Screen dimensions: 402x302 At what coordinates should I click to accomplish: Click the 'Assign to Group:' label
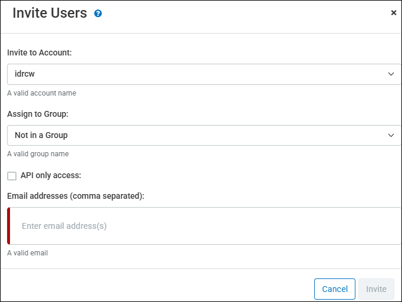pos(38,114)
